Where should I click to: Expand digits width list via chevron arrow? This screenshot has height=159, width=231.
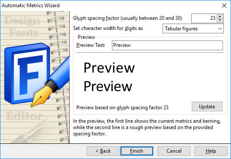pos(220,29)
